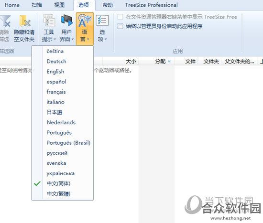Open the TreeSize Professional tab

(151, 5)
